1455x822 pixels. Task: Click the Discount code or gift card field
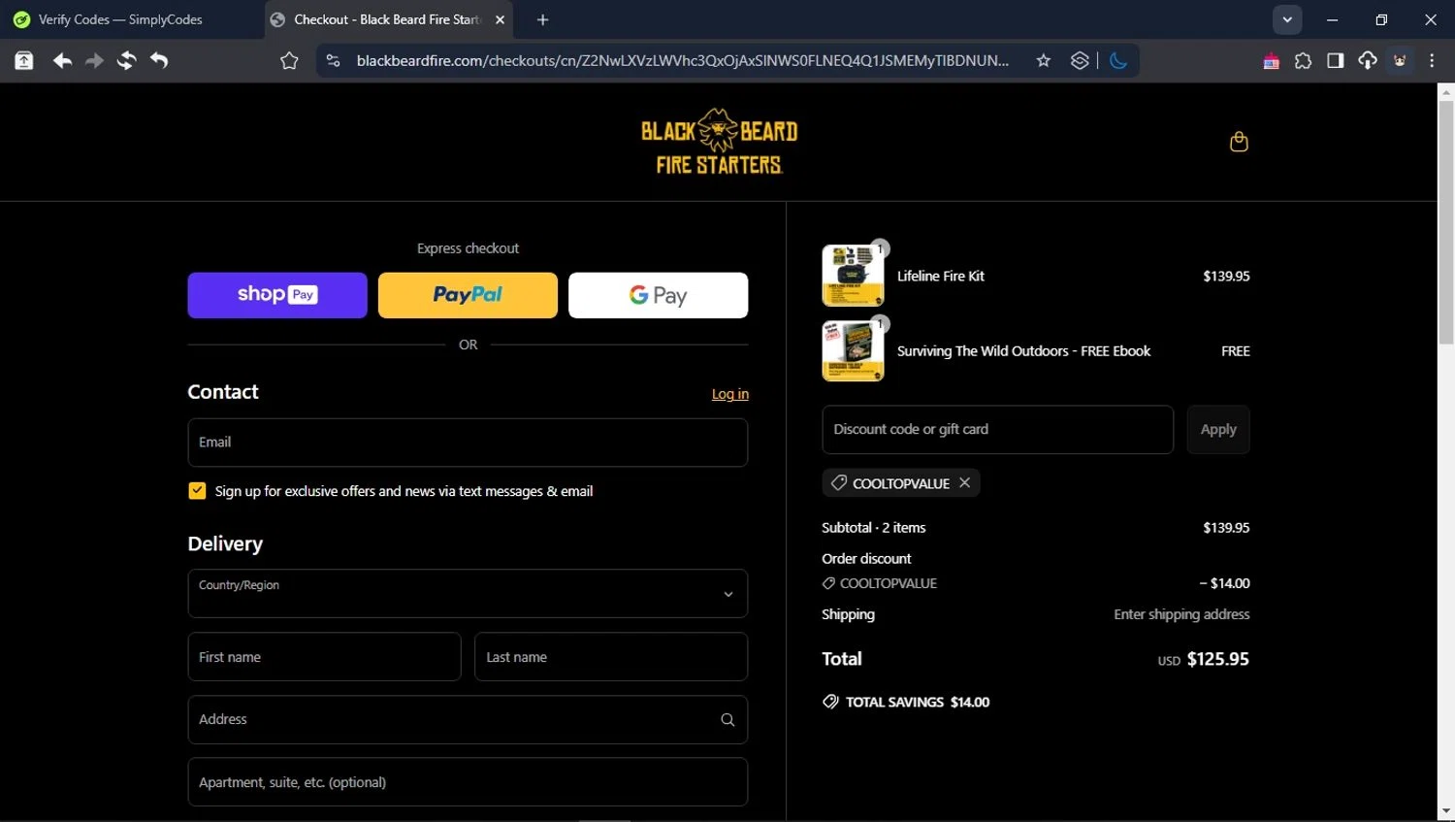pyautogui.click(x=998, y=429)
